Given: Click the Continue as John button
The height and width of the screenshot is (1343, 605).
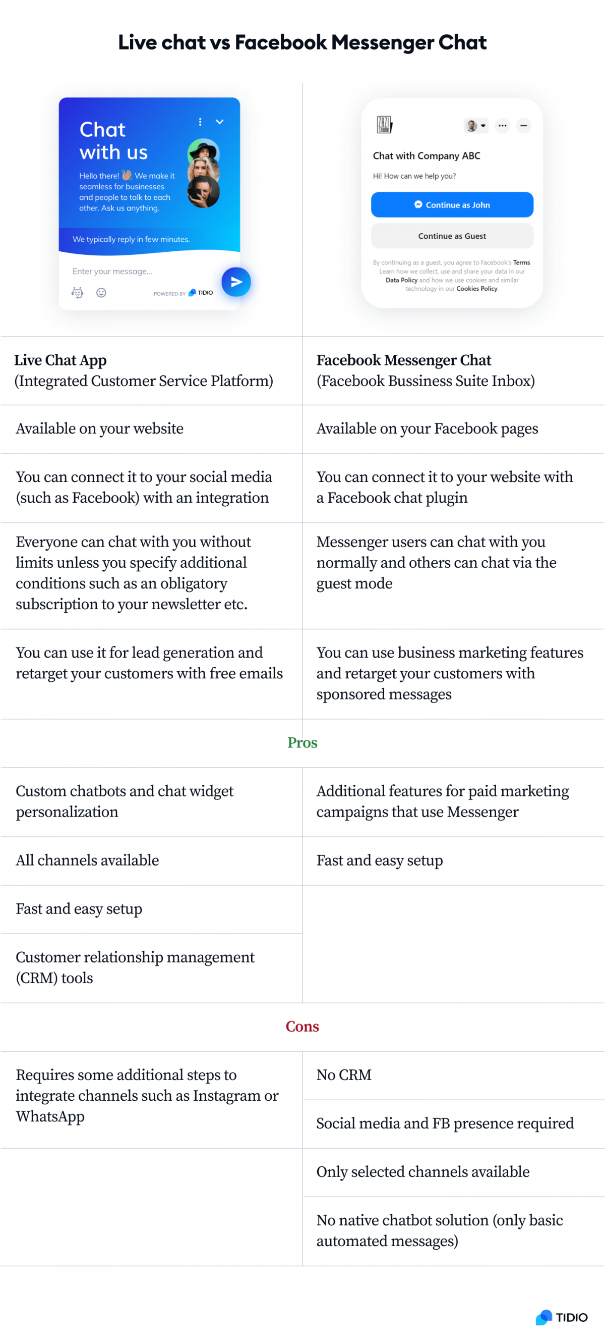Looking at the screenshot, I should coord(453,205).
